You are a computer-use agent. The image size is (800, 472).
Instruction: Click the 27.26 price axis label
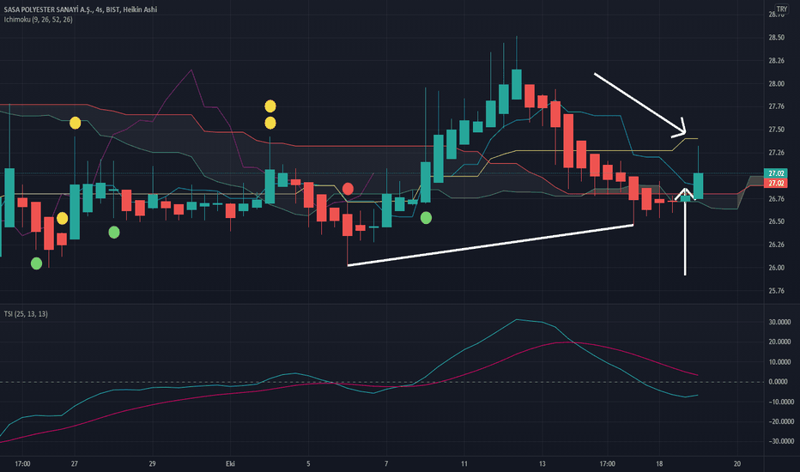pos(777,153)
